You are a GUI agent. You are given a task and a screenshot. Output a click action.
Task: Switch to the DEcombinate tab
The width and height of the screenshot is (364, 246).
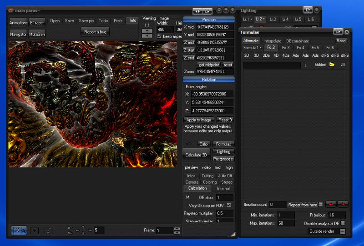click(298, 41)
